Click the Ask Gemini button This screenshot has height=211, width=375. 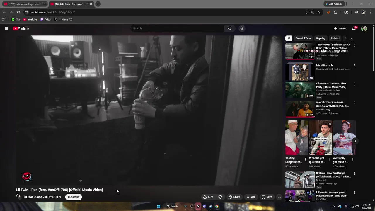point(333,4)
